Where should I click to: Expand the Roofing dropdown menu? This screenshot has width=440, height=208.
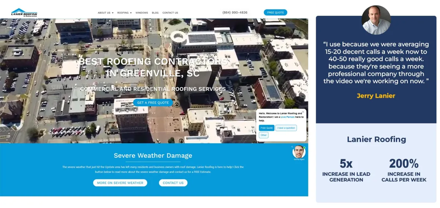coord(124,13)
